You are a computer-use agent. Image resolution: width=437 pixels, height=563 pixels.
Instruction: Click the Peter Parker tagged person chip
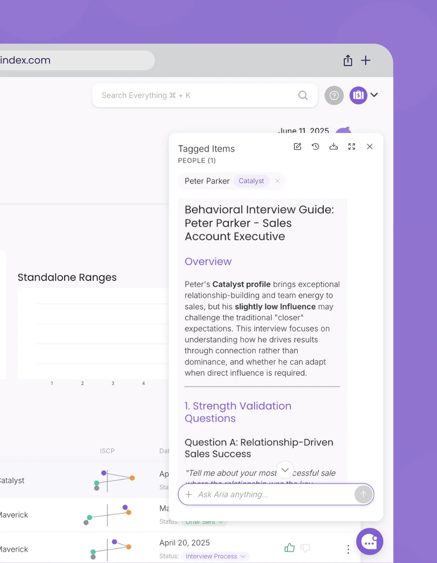(232, 181)
